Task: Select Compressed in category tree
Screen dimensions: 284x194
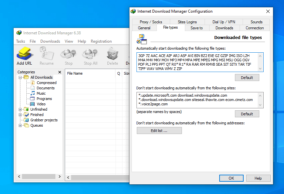Action: pos(46,83)
